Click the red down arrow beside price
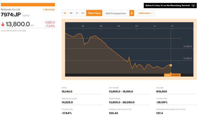The width and height of the screenshot is (205, 115). (3, 25)
